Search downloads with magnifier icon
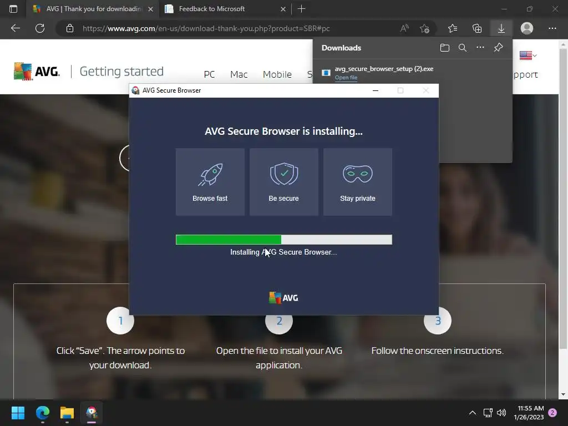 pyautogui.click(x=463, y=48)
